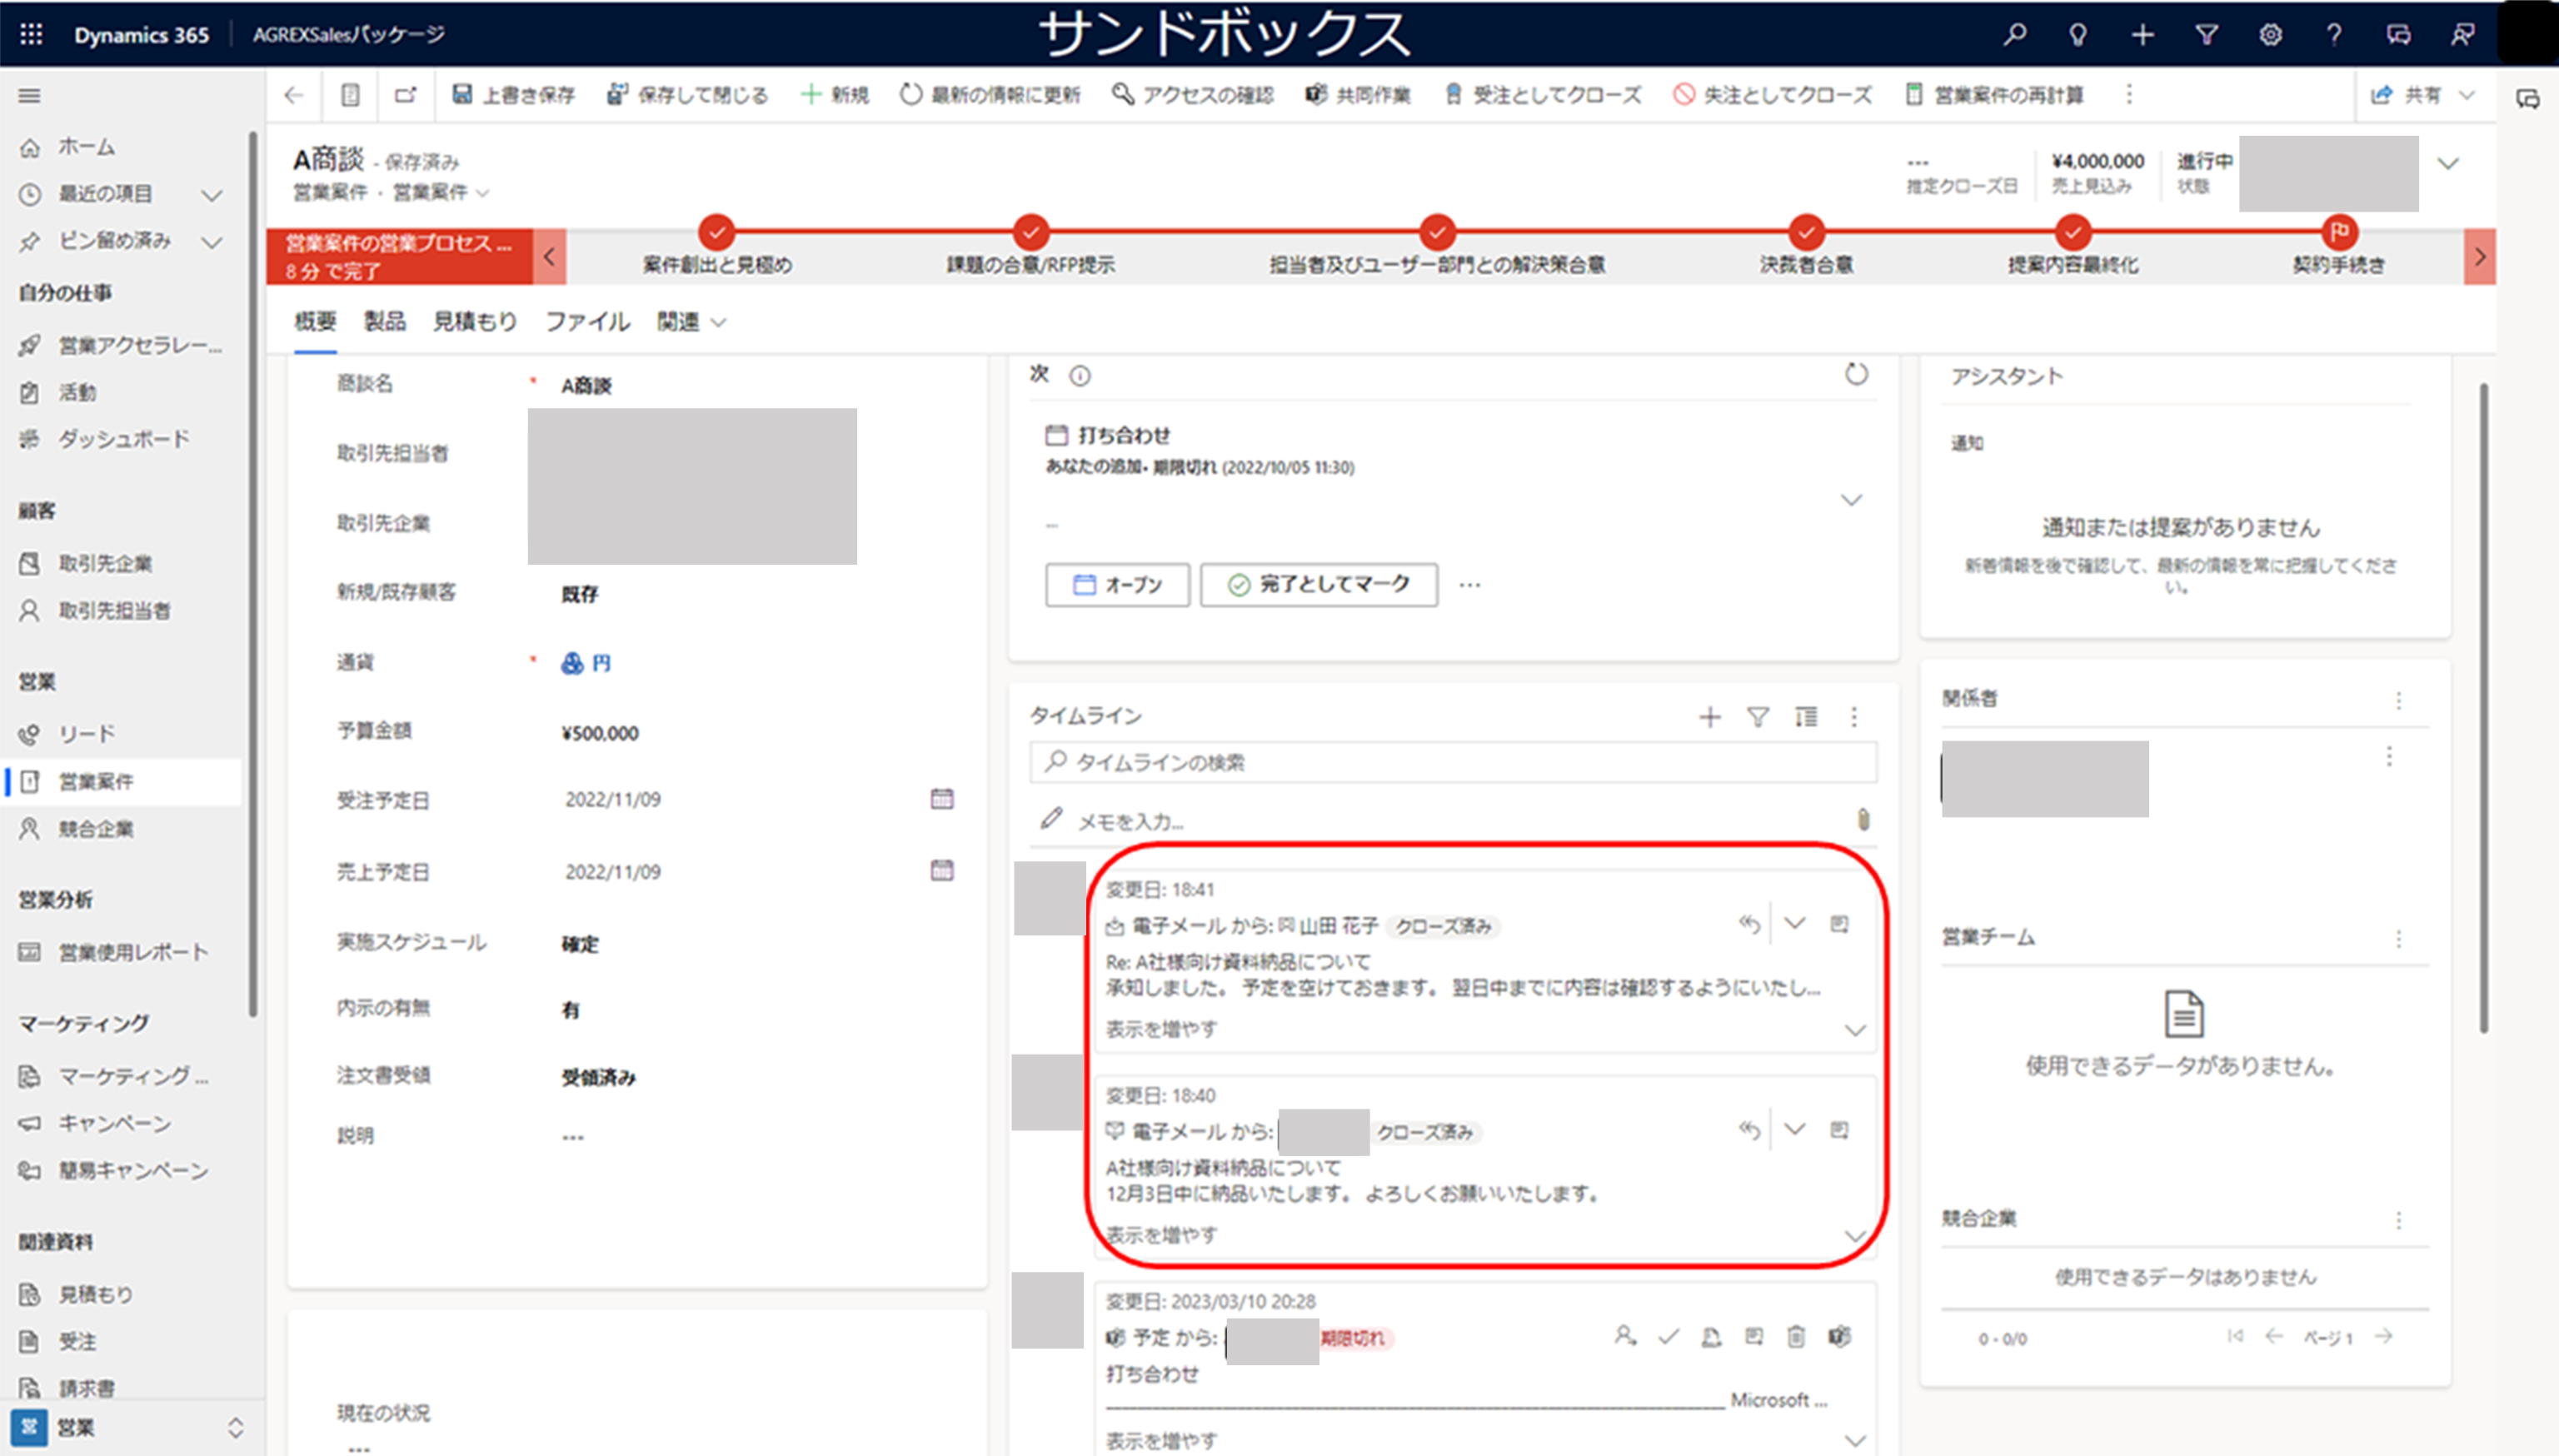Expand the 打ち合わせ activity chevron
The height and width of the screenshot is (1456, 2559).
pos(1851,500)
